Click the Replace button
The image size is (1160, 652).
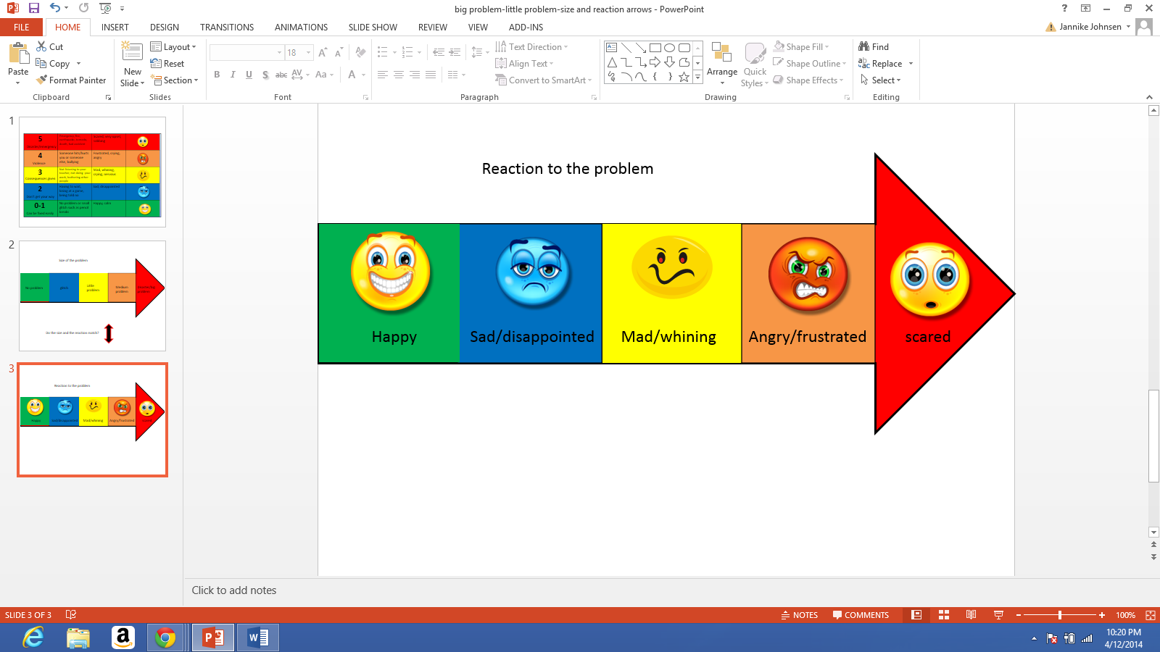coord(880,64)
